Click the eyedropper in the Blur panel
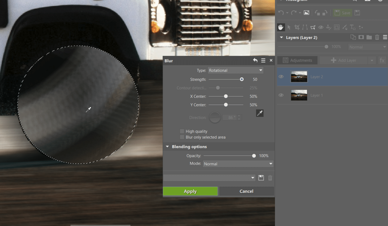 click(260, 113)
